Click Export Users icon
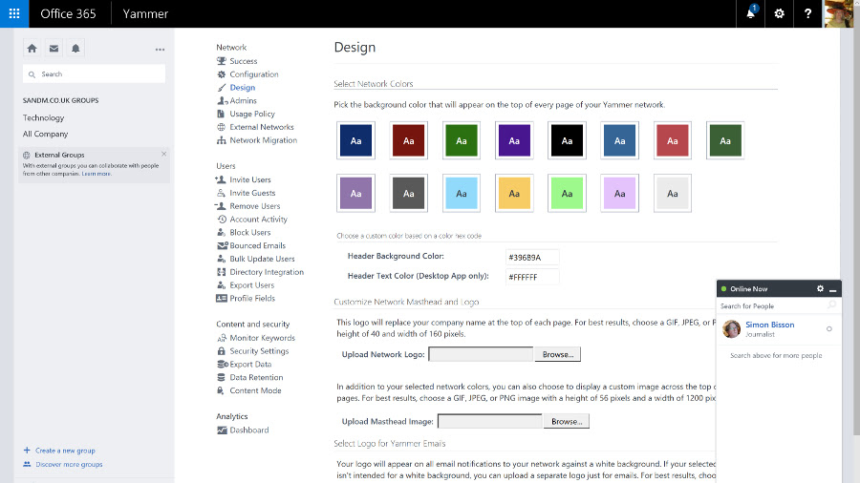This screenshot has width=860, height=483. (x=221, y=284)
